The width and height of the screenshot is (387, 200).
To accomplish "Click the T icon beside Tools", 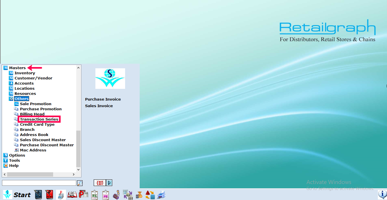I will 6,161.
